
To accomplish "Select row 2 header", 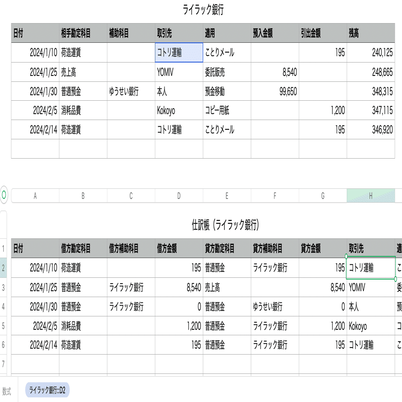I will point(3,268).
